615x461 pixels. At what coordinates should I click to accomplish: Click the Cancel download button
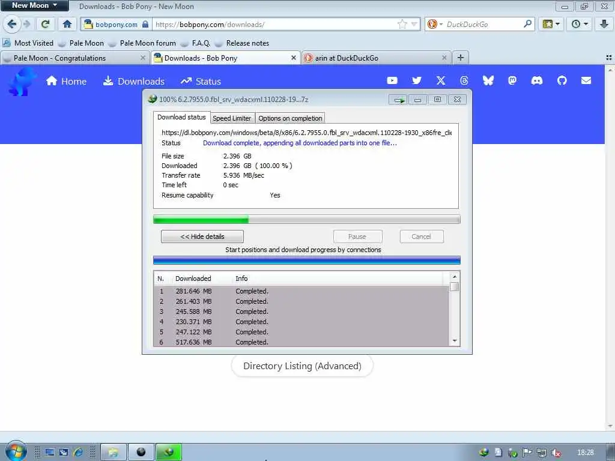coord(421,237)
